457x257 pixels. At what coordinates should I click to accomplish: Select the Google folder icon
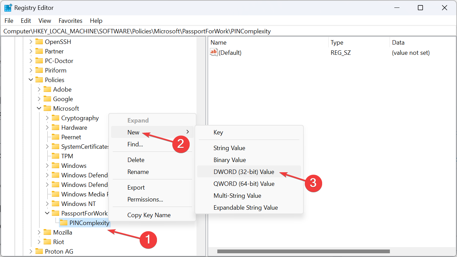coord(47,99)
